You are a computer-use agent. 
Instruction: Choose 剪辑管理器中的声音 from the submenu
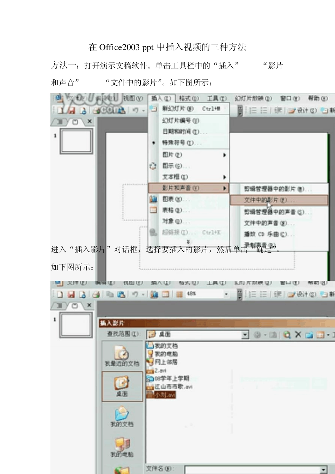pyautogui.click(x=279, y=212)
